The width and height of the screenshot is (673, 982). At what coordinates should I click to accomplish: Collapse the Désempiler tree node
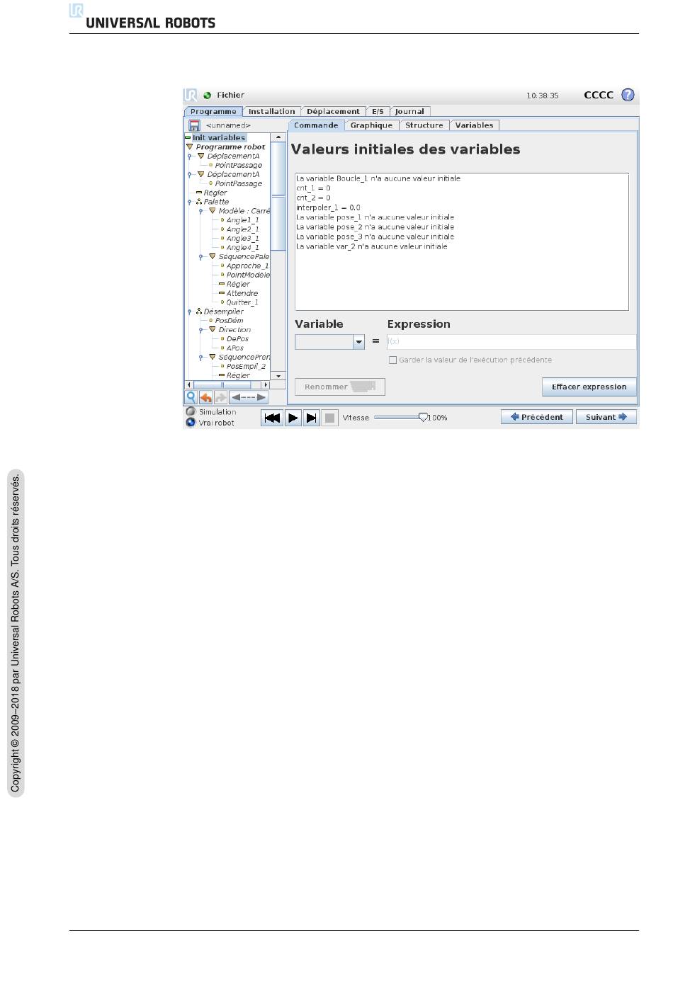point(190,312)
